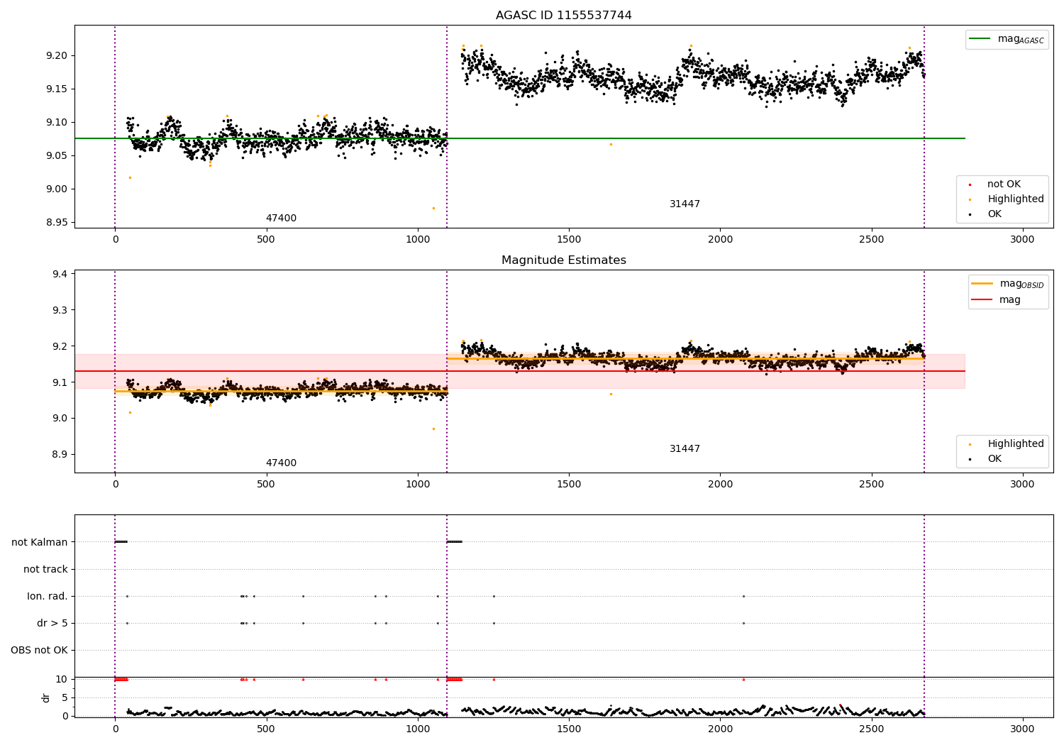This screenshot has height=745, width=1064.
Task: Click the 8.95 y-tick of top plot
Action: 57,222
